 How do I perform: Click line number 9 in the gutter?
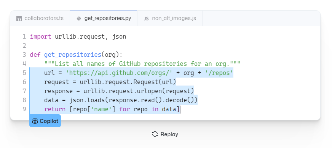[x=24, y=109]
